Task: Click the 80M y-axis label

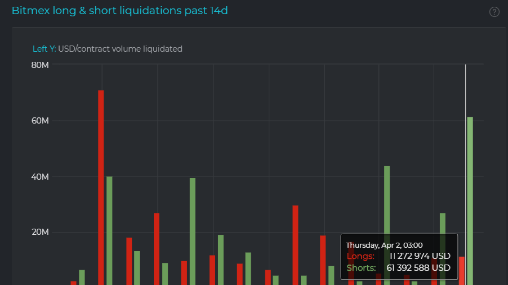Action: coord(40,65)
